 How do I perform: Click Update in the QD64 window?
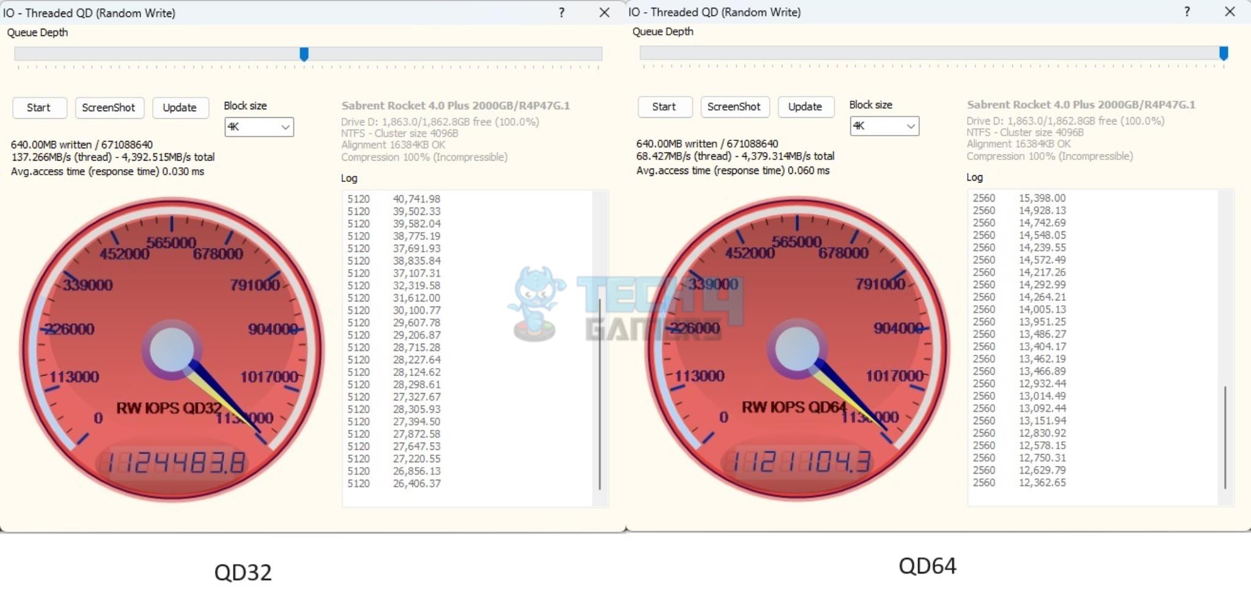click(806, 107)
